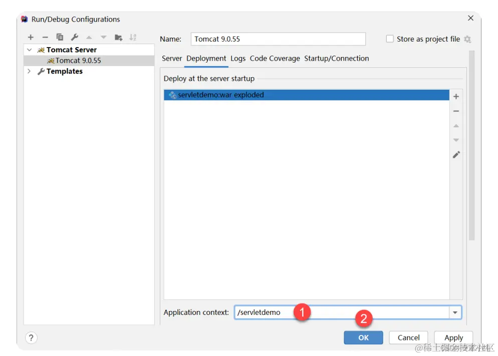Viewport: 498px width, 356px height.
Task: Add a deployment artifact with plus
Action: (x=456, y=97)
